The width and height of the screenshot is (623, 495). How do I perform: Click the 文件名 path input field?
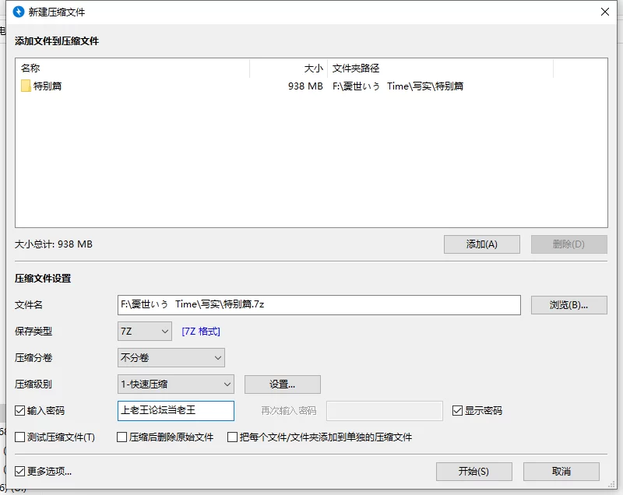[319, 305]
